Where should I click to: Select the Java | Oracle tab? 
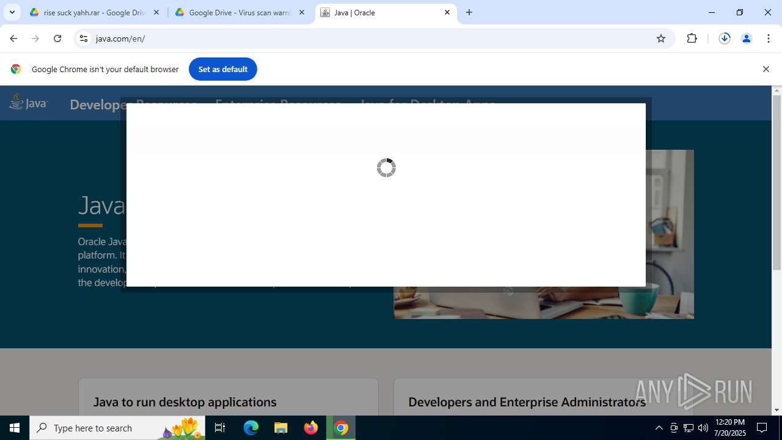(386, 12)
